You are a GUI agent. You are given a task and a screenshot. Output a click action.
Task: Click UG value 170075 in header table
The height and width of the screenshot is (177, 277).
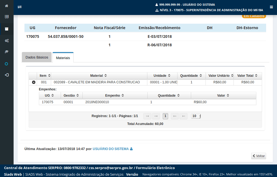33,37
